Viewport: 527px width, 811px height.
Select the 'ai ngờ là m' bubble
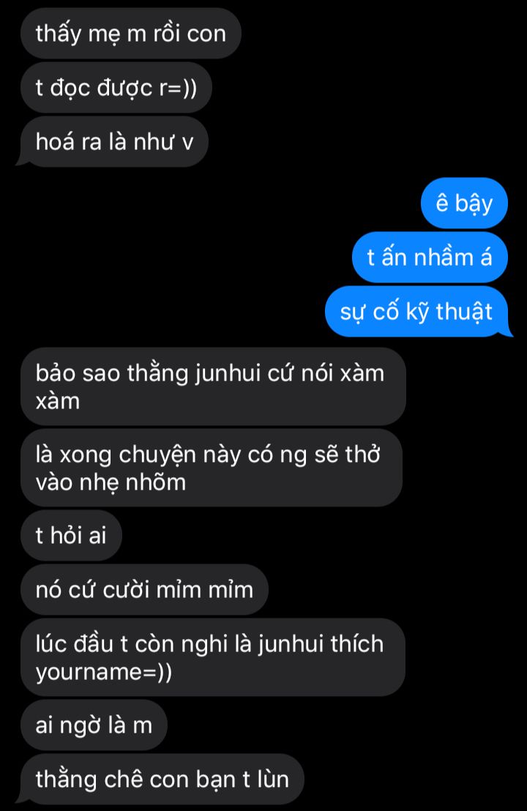(x=94, y=725)
